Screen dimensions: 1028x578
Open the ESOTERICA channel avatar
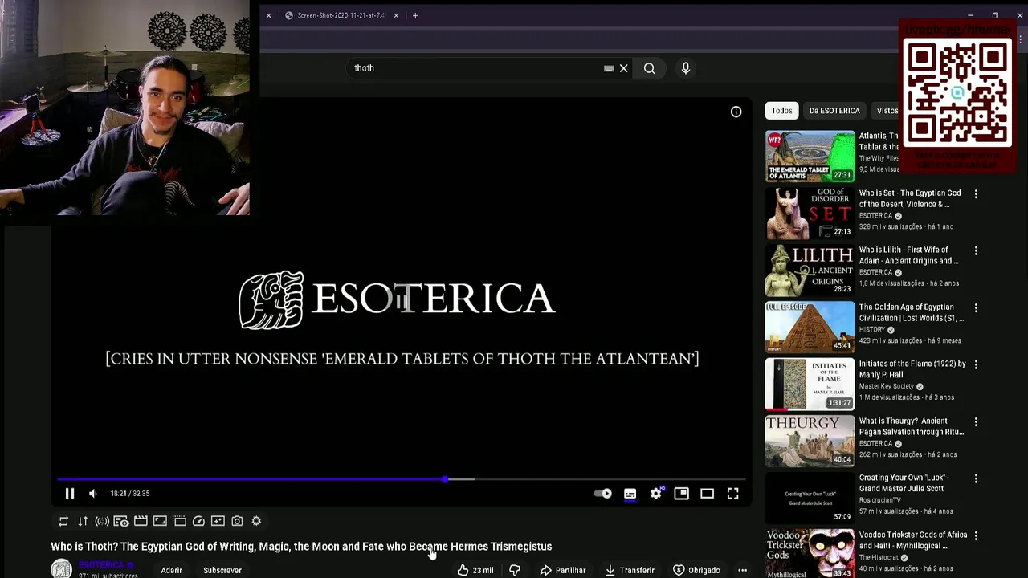[x=61, y=568]
